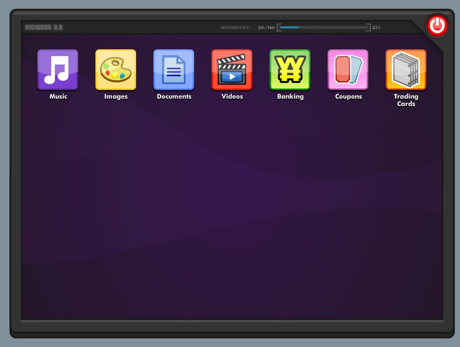The height and width of the screenshot is (347, 460).
Task: Select the Documents text label
Action: click(x=174, y=96)
